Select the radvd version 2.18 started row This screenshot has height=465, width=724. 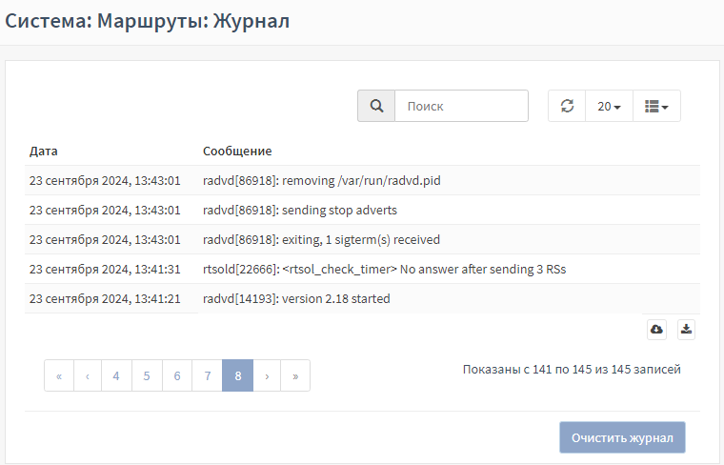click(296, 298)
